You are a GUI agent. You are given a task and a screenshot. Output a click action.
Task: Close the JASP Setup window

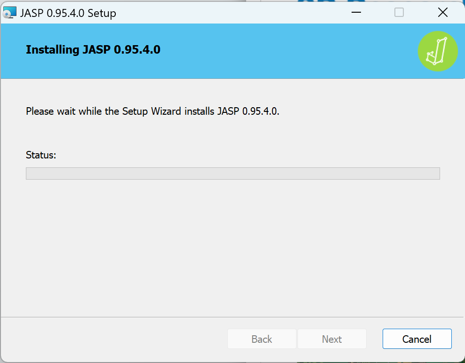click(x=442, y=13)
